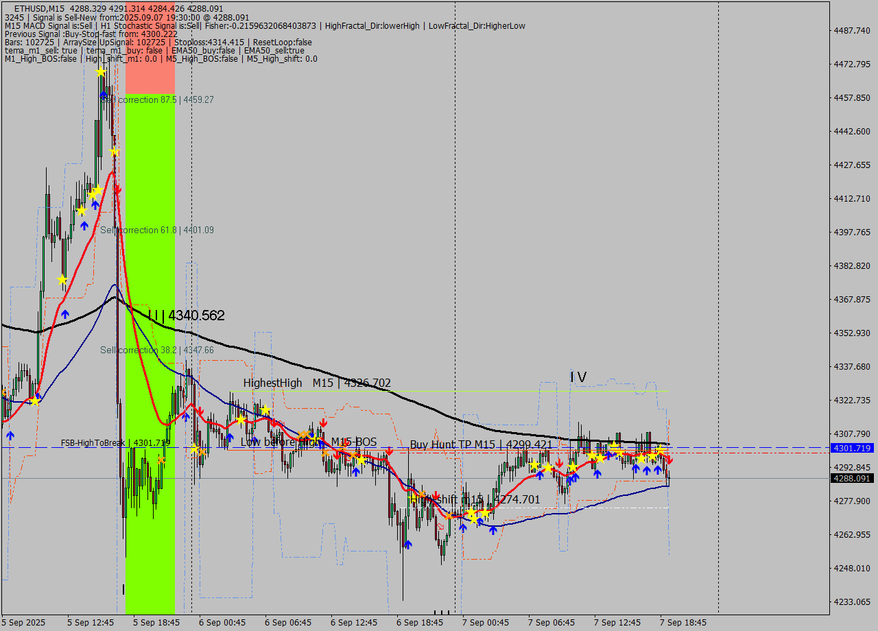Click the blue up arrow at the bottom left candles
Image resolution: width=878 pixels, height=631 pixels.
click(10, 434)
